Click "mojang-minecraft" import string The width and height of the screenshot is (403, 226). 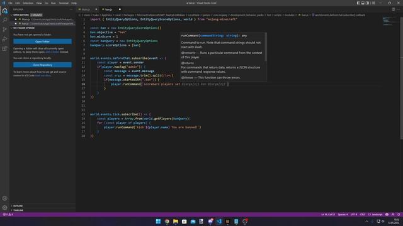coord(222,19)
